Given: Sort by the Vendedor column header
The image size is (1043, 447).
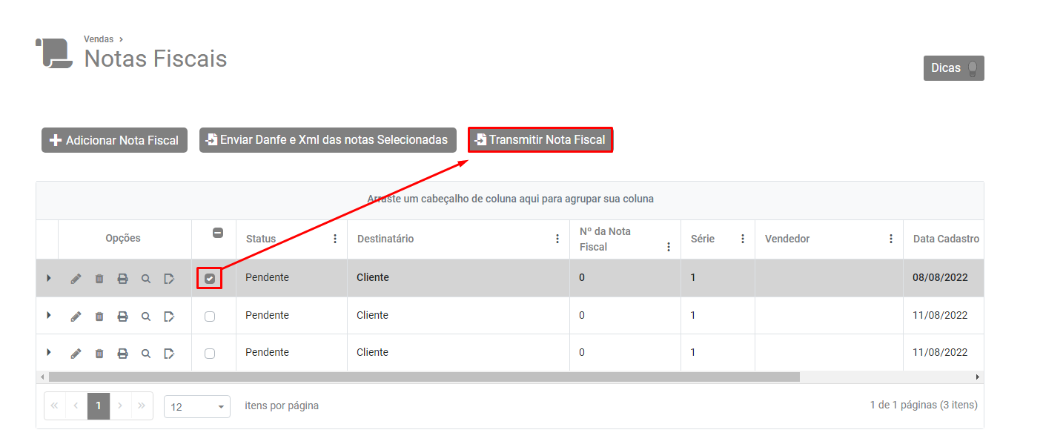Looking at the screenshot, I should pos(787,239).
